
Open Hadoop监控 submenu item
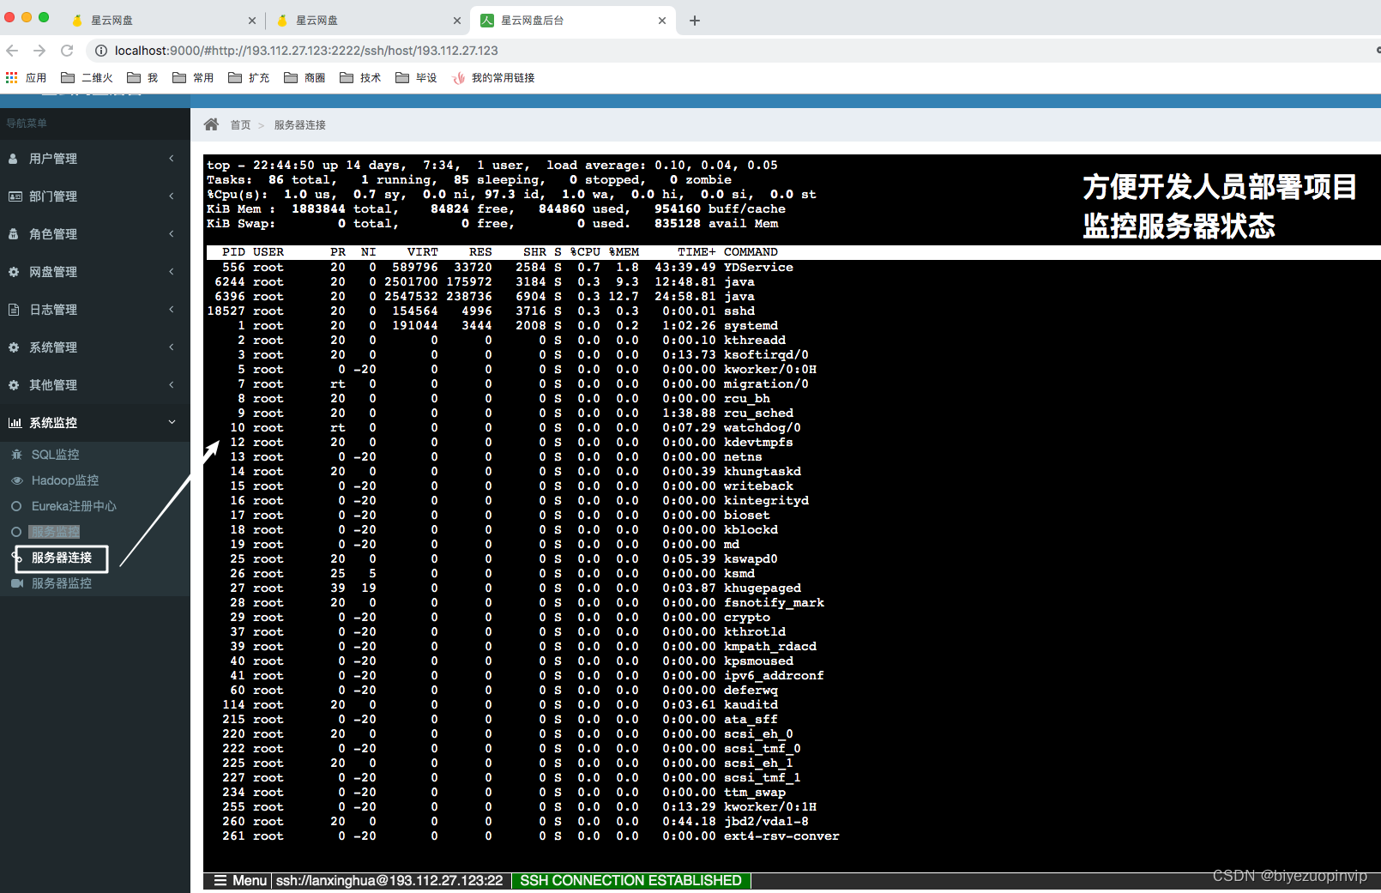(65, 480)
